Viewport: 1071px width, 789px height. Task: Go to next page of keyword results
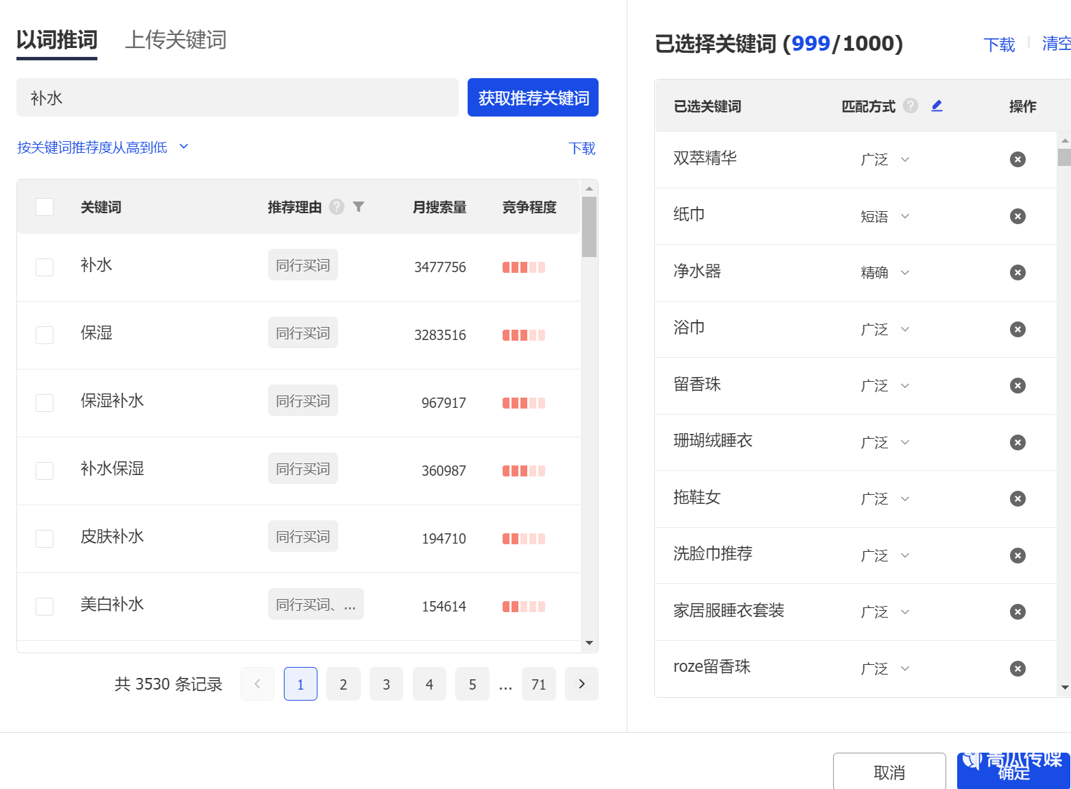581,683
